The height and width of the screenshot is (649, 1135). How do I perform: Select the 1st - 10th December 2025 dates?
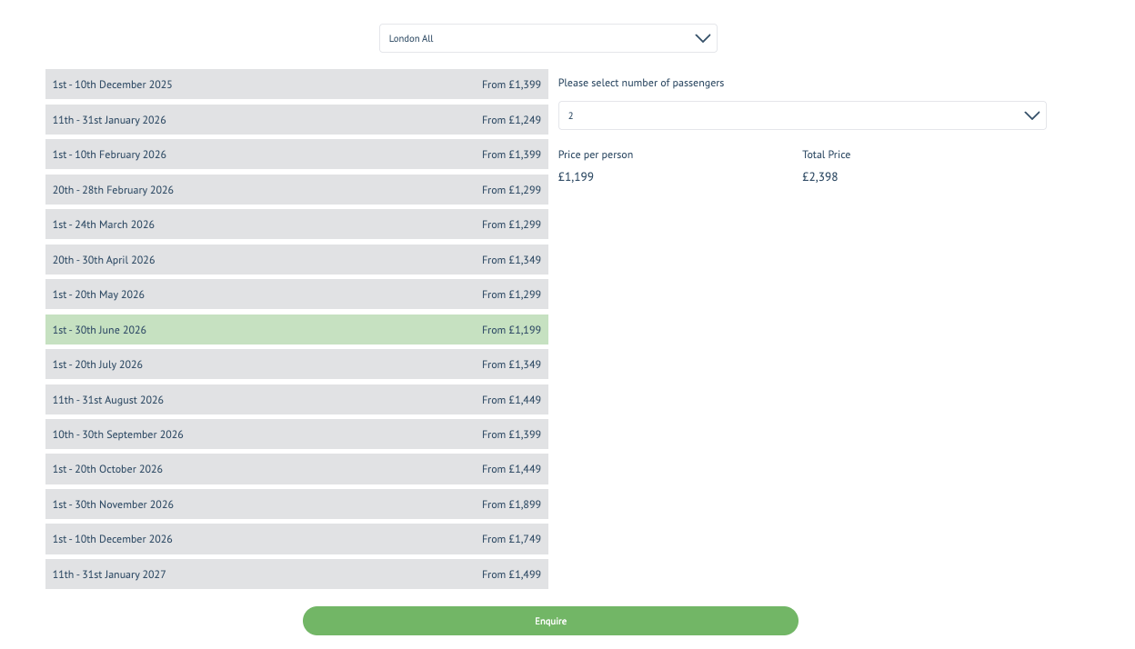296,85
